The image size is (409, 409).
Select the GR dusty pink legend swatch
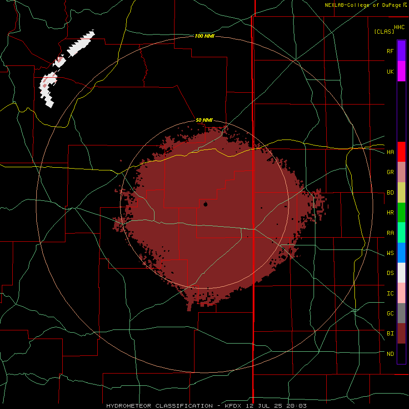(x=401, y=172)
